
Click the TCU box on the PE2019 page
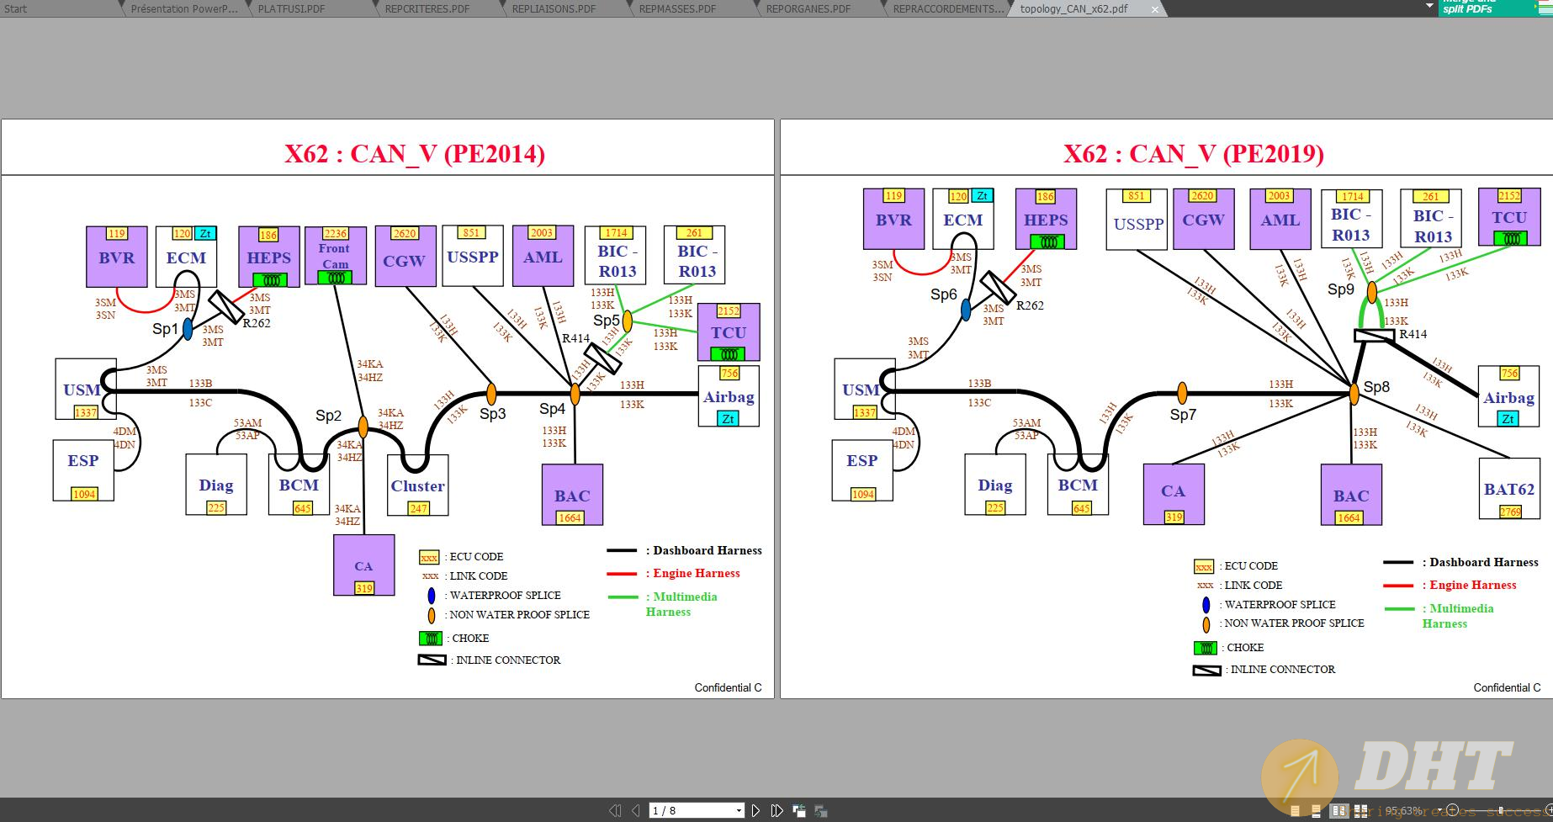[1509, 219]
